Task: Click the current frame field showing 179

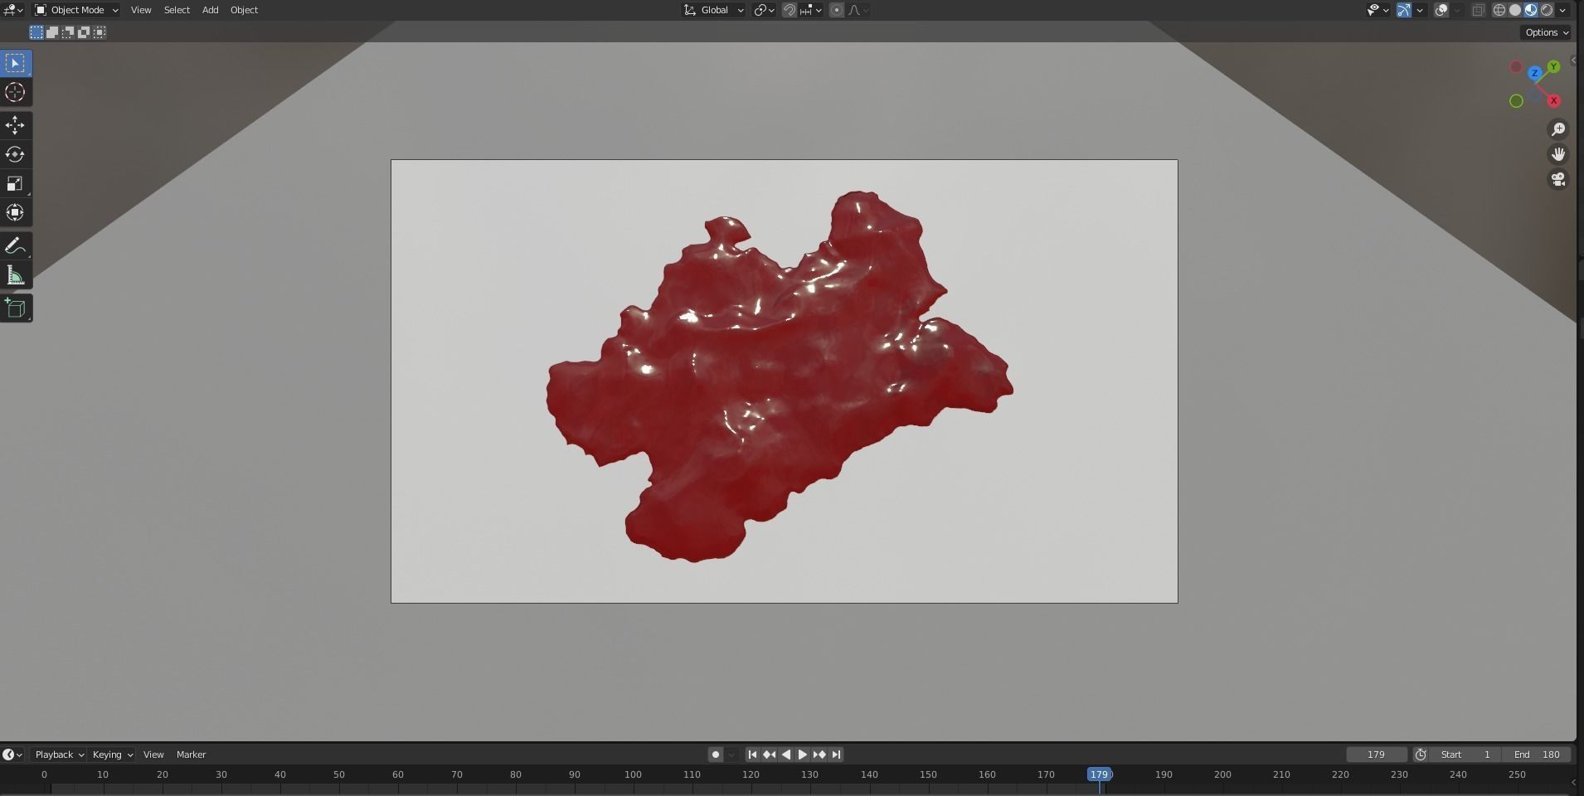Action: coord(1377,755)
